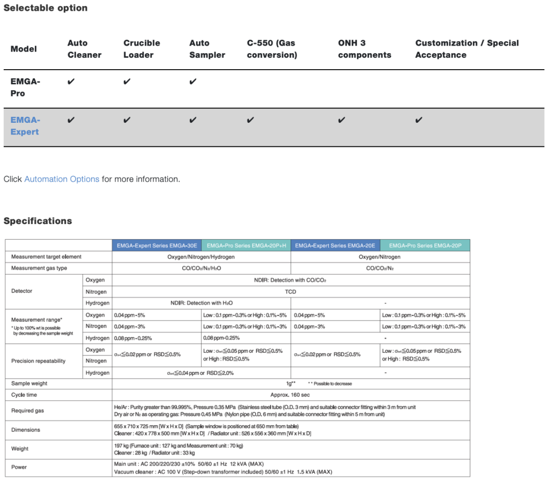Select EMGA-Pro Auto Sampler checkmark

click(193, 81)
